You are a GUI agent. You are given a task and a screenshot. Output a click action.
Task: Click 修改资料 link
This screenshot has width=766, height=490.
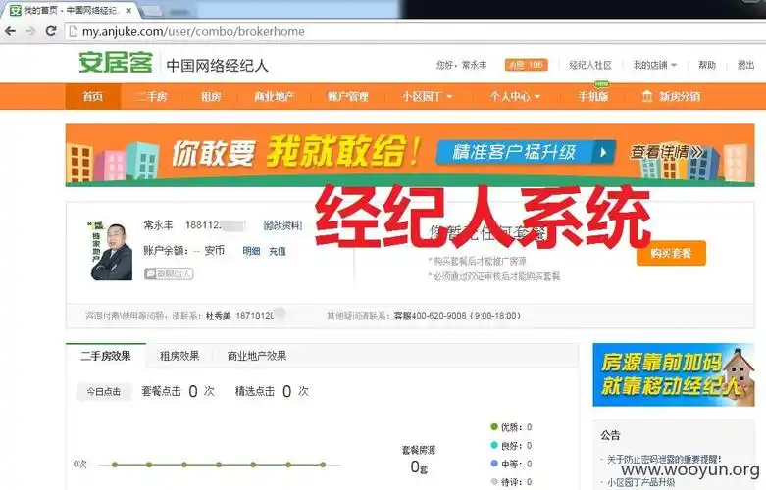[282, 225]
